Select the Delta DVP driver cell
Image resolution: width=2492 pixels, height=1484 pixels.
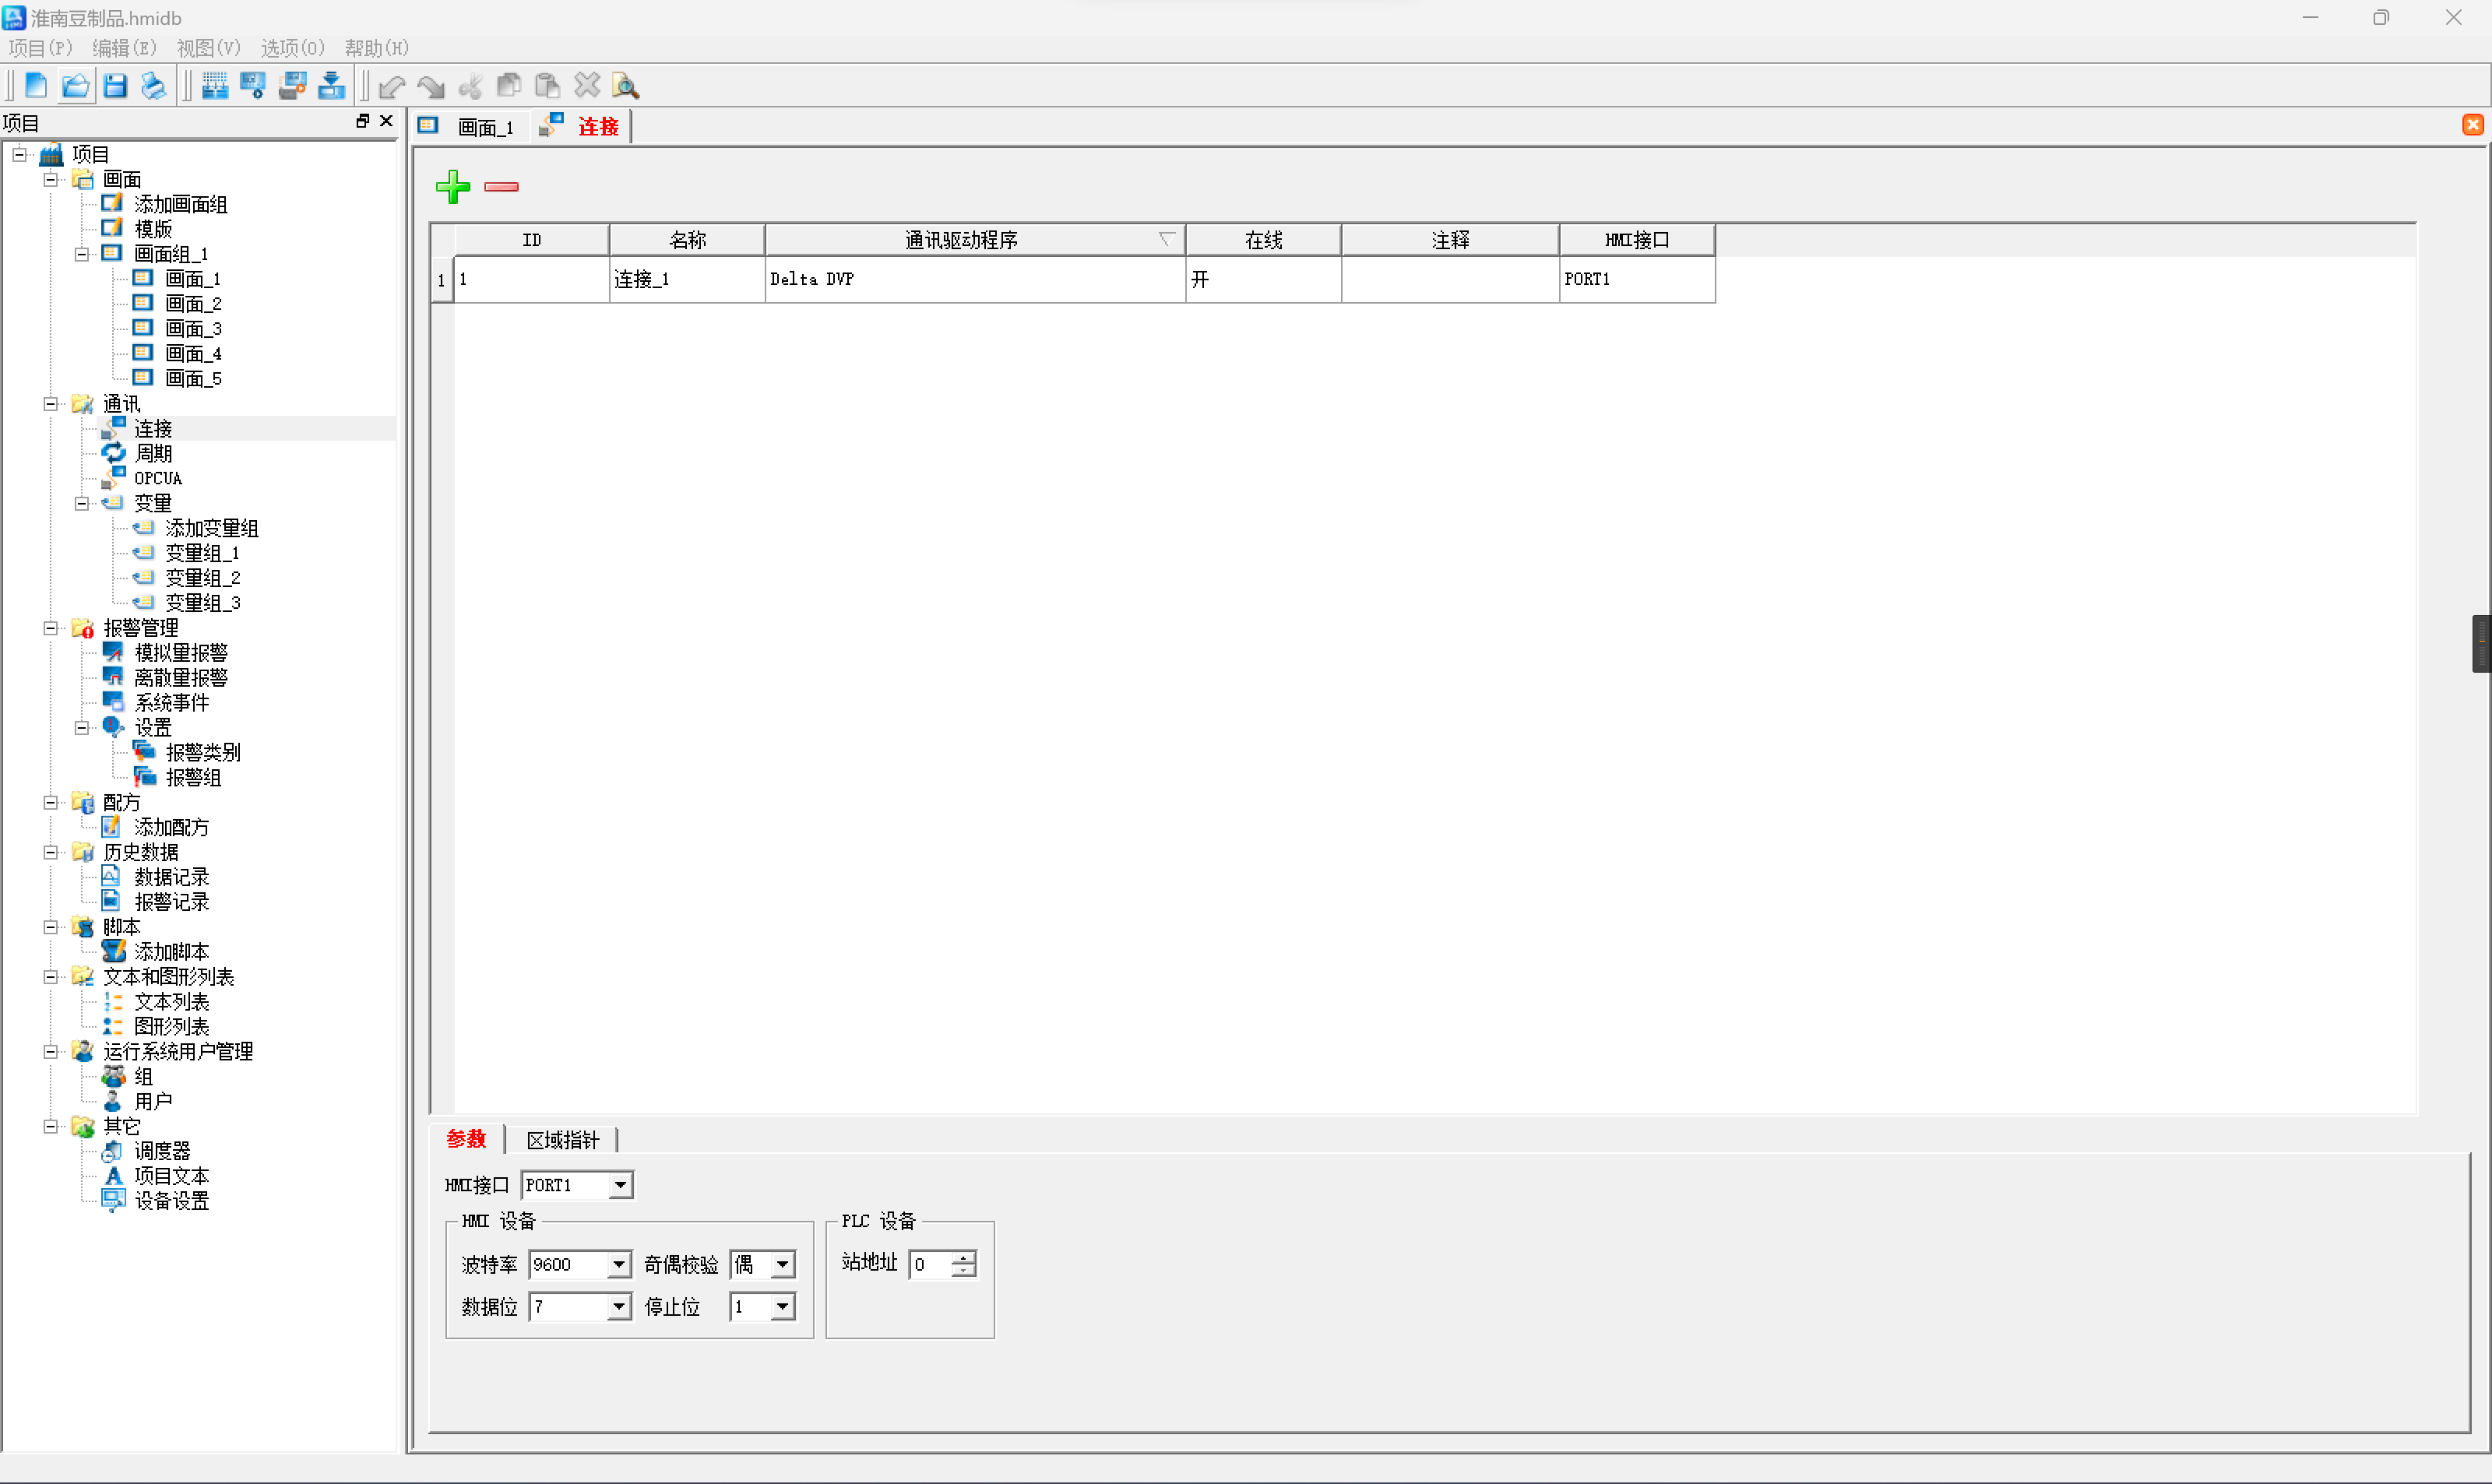[x=975, y=279]
